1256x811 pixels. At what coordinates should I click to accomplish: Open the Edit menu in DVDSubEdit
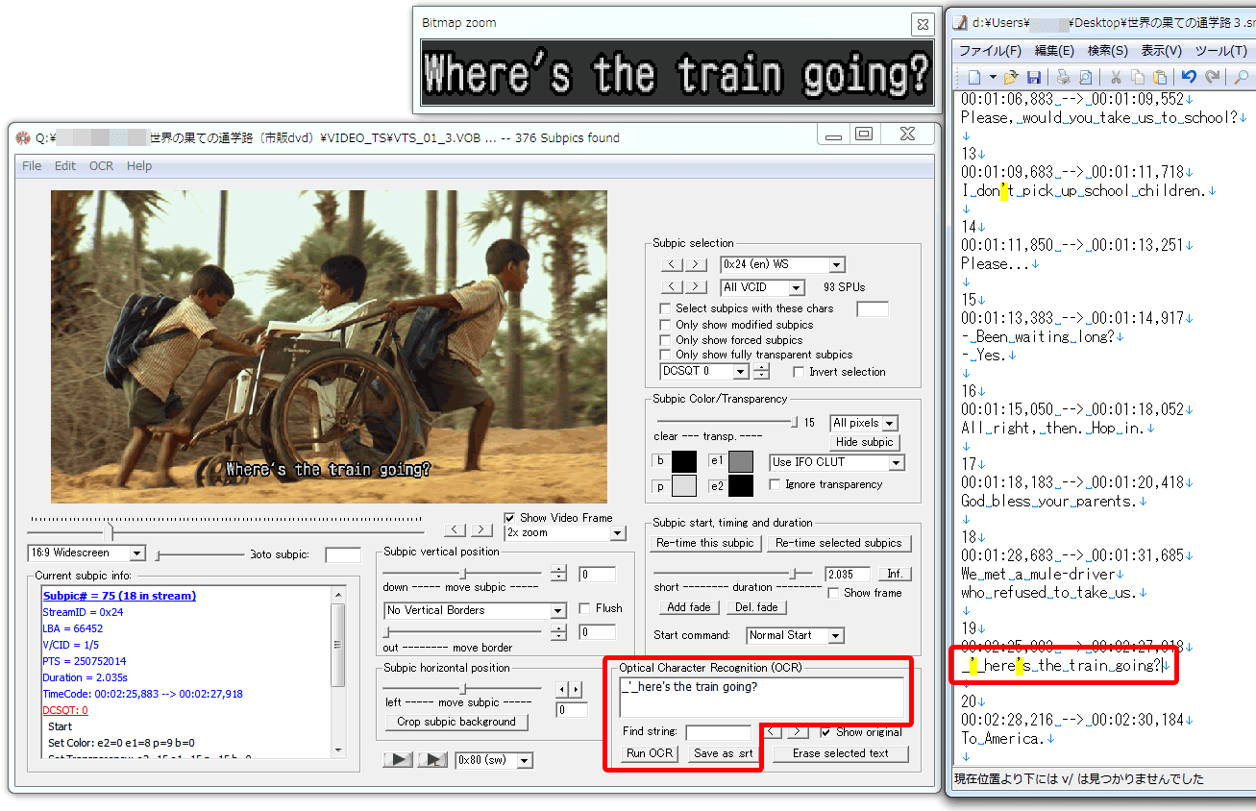point(64,166)
